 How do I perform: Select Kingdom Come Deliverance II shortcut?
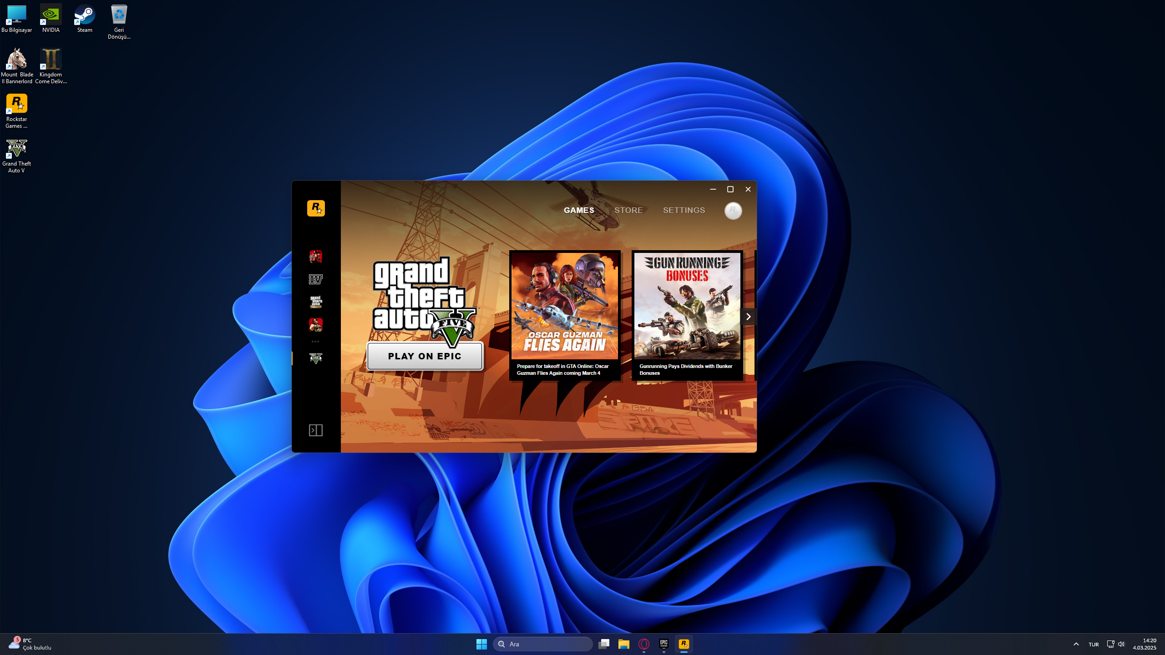click(x=51, y=66)
